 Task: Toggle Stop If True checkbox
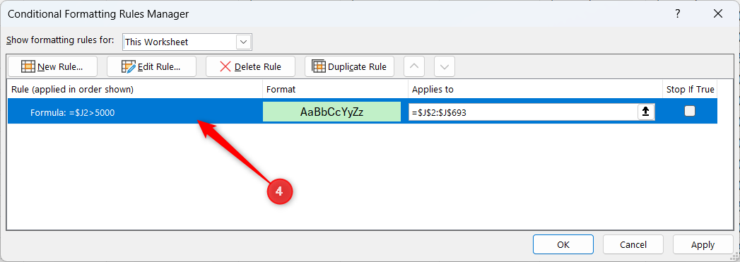[x=690, y=111]
